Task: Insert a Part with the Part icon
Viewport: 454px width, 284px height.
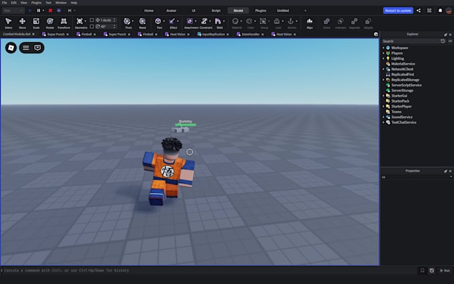Action: pos(158,21)
